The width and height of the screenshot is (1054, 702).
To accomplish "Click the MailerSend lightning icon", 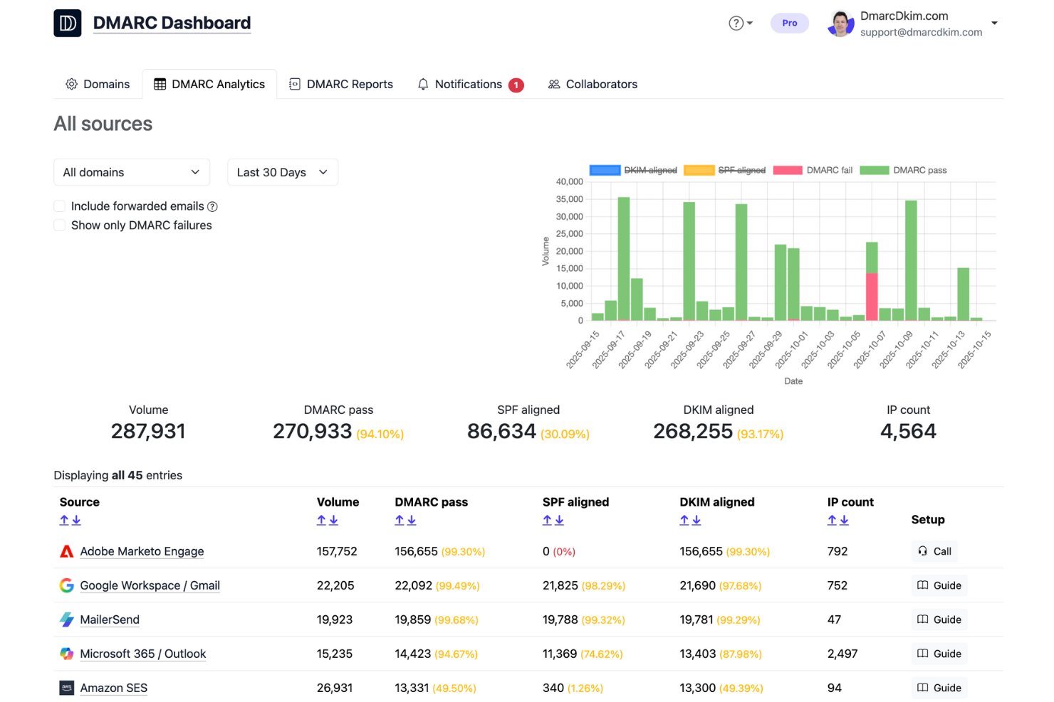I will click(66, 619).
